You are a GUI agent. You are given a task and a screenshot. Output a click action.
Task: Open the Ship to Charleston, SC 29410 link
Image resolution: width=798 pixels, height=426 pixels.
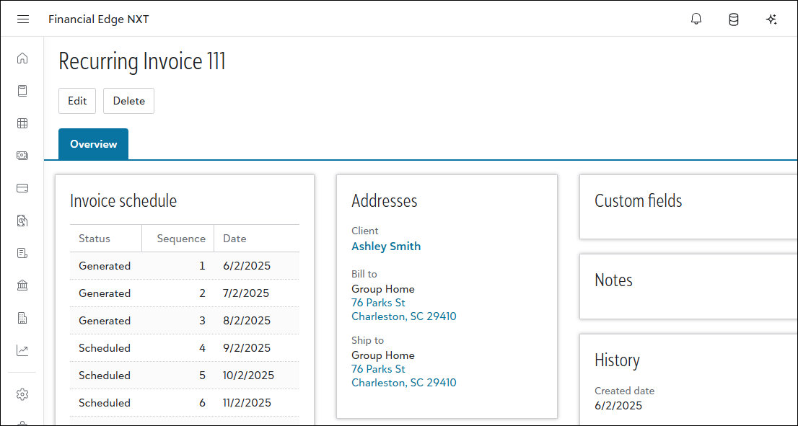click(x=403, y=383)
